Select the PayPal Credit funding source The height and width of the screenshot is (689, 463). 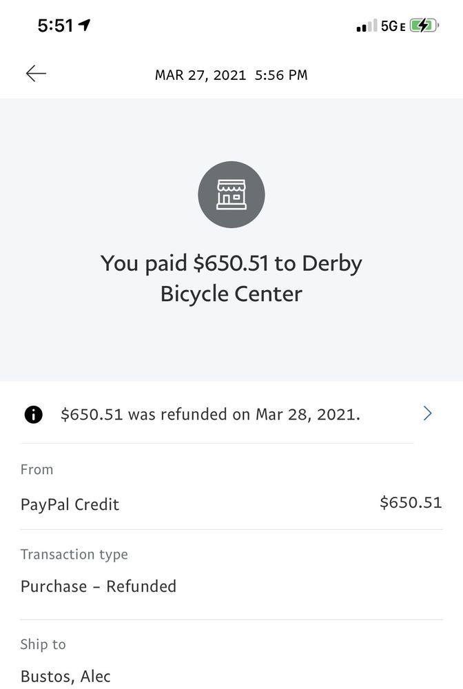70,504
